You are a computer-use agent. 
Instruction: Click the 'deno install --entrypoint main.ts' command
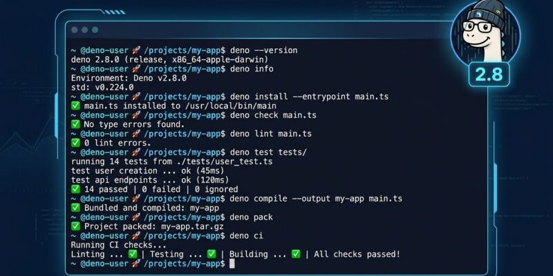309,97
